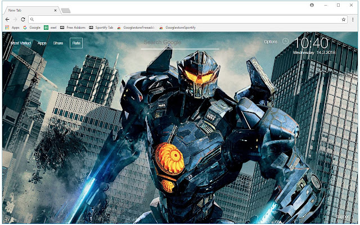This screenshot has width=360, height=225.
Task: Open the GooglestoreSportify bookmark
Action: click(x=178, y=28)
